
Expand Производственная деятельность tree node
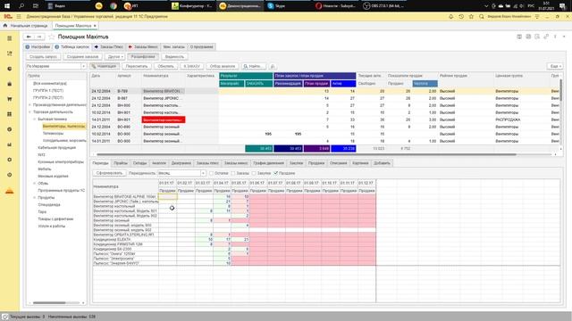tap(29, 105)
